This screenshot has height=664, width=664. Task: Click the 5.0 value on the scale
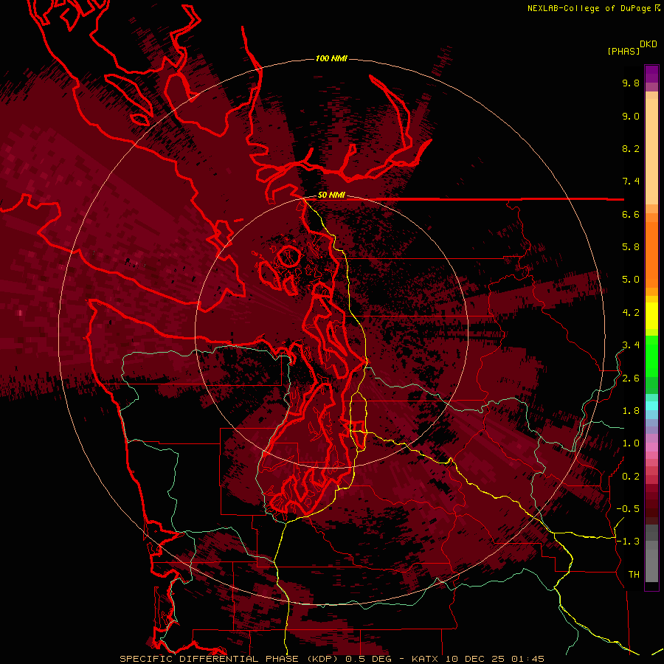coord(631,280)
